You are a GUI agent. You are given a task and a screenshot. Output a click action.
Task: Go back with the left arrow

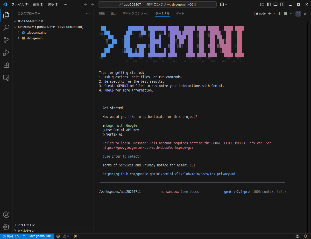pyautogui.click(x=86, y=4)
